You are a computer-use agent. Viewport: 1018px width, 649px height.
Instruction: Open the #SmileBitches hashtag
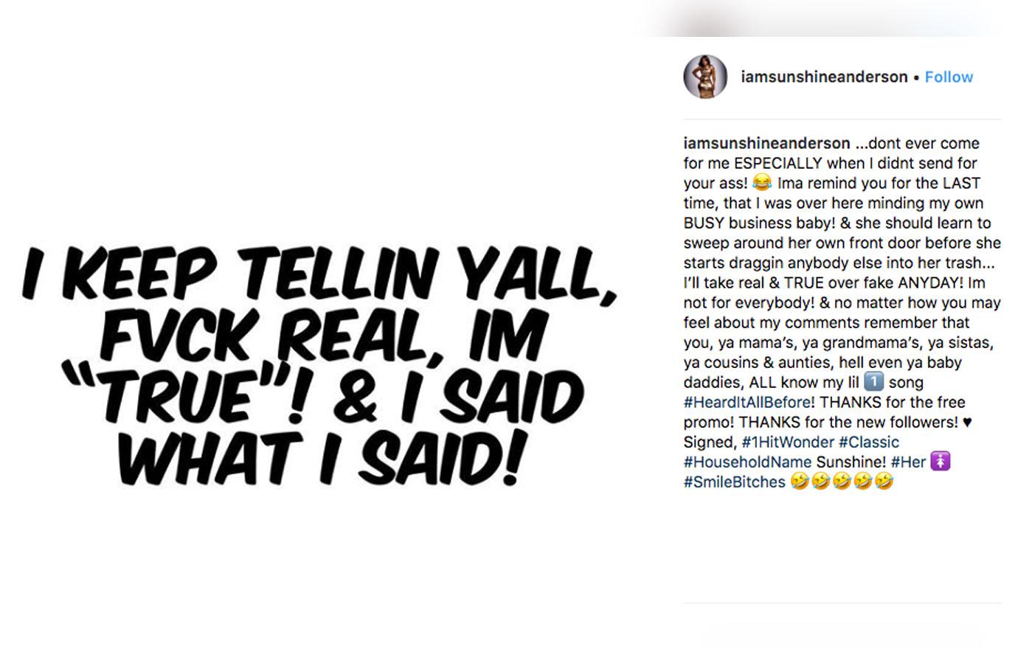click(x=734, y=482)
